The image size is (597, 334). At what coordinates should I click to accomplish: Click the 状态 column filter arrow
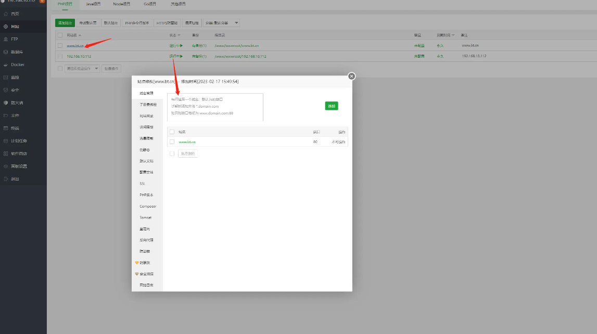179,35
